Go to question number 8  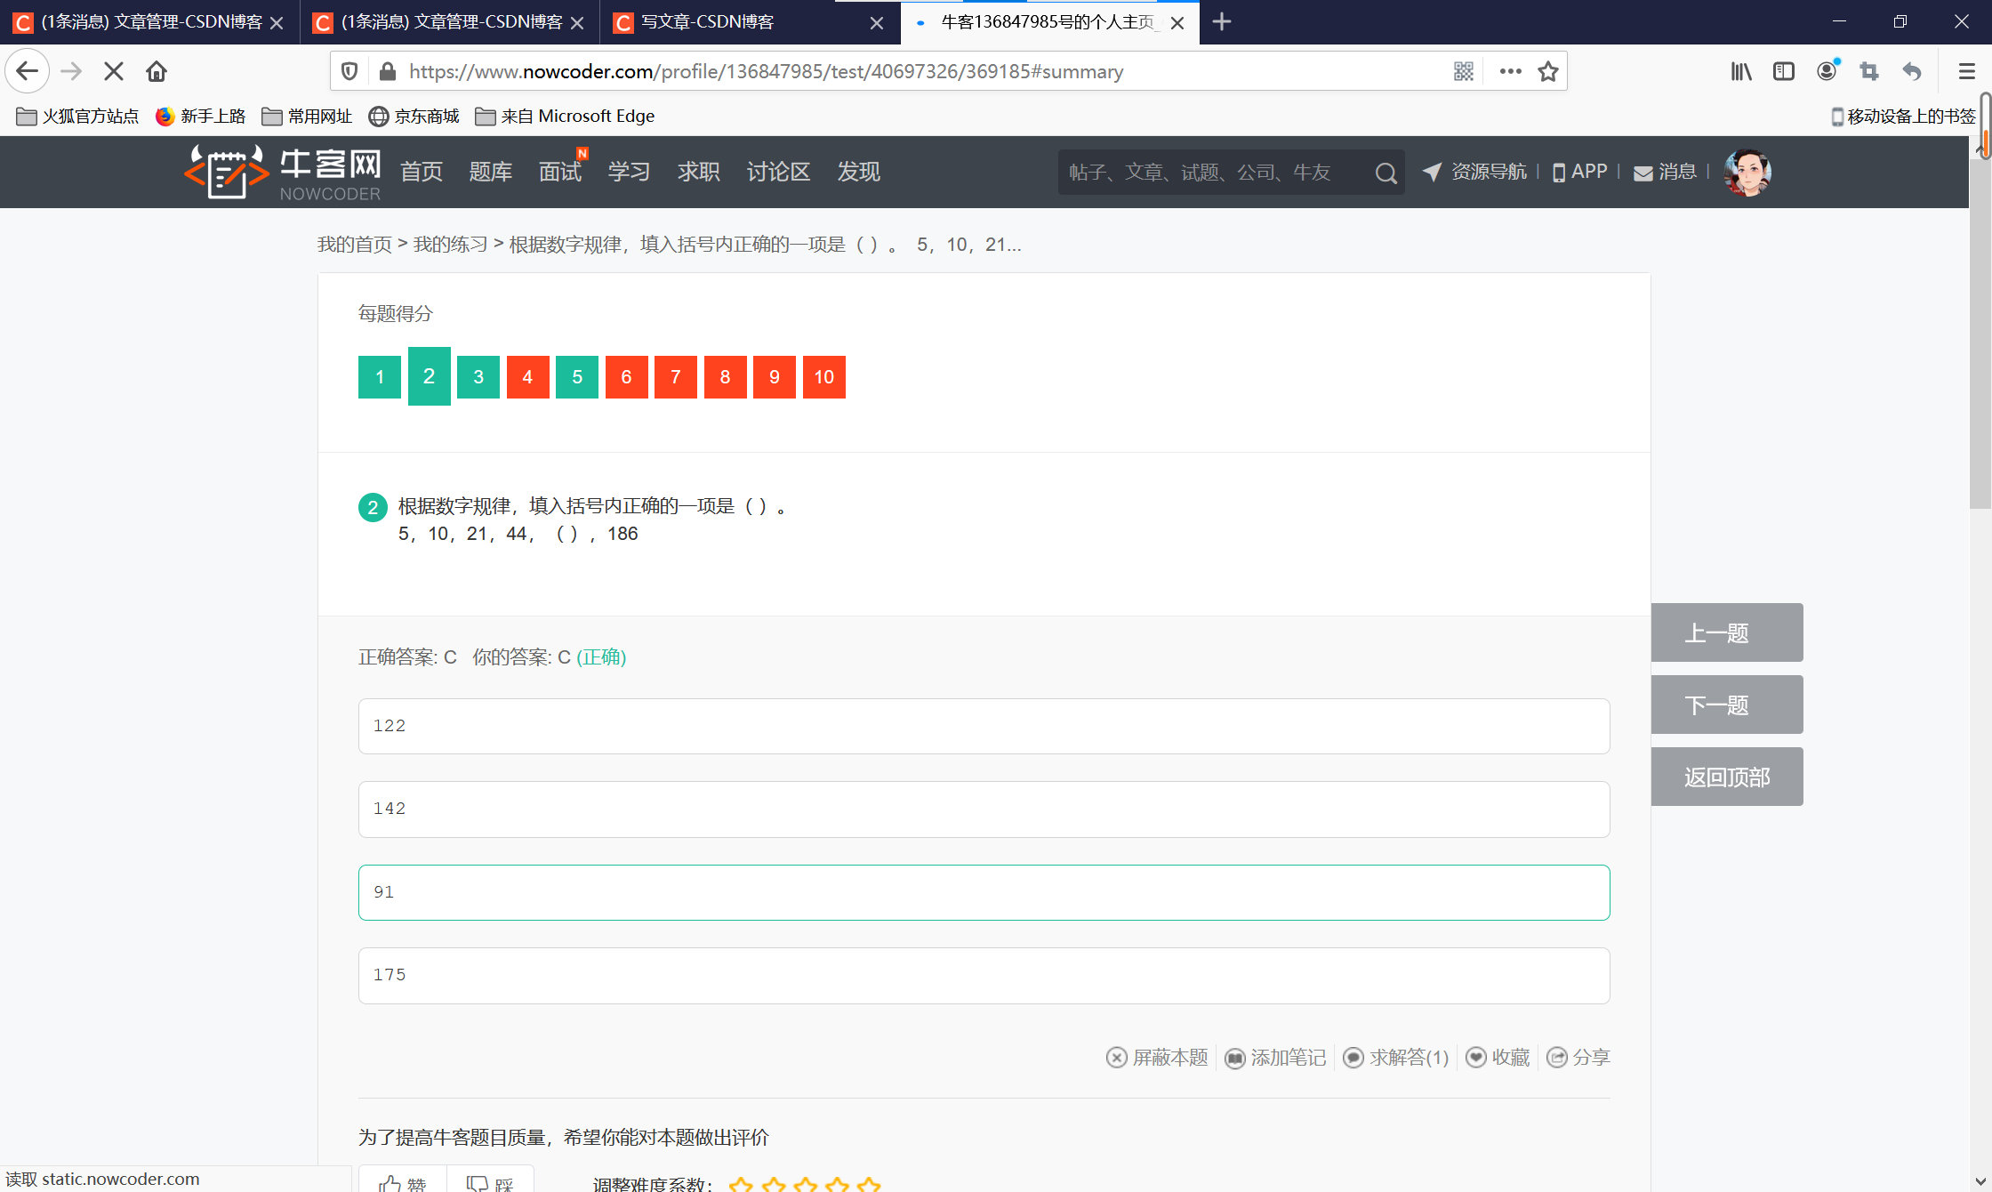click(726, 377)
